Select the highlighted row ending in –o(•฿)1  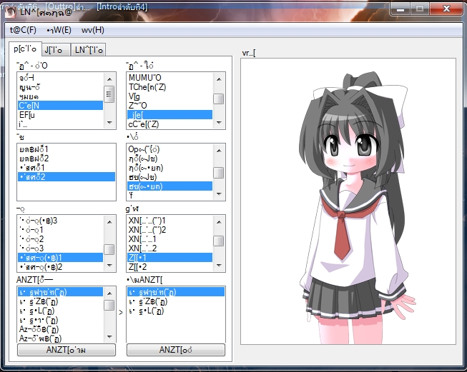[61, 258]
